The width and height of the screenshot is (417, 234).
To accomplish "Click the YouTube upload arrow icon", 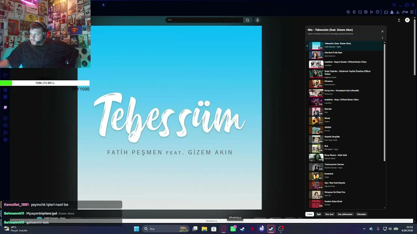I will pyautogui.click(x=399, y=20).
